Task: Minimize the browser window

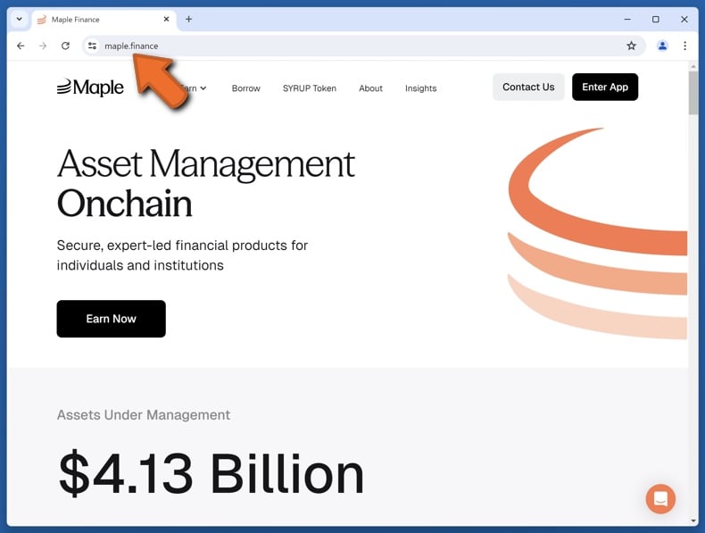Action: tap(627, 20)
